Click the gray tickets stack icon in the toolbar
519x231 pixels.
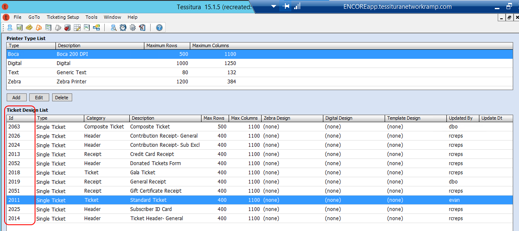tap(58, 28)
